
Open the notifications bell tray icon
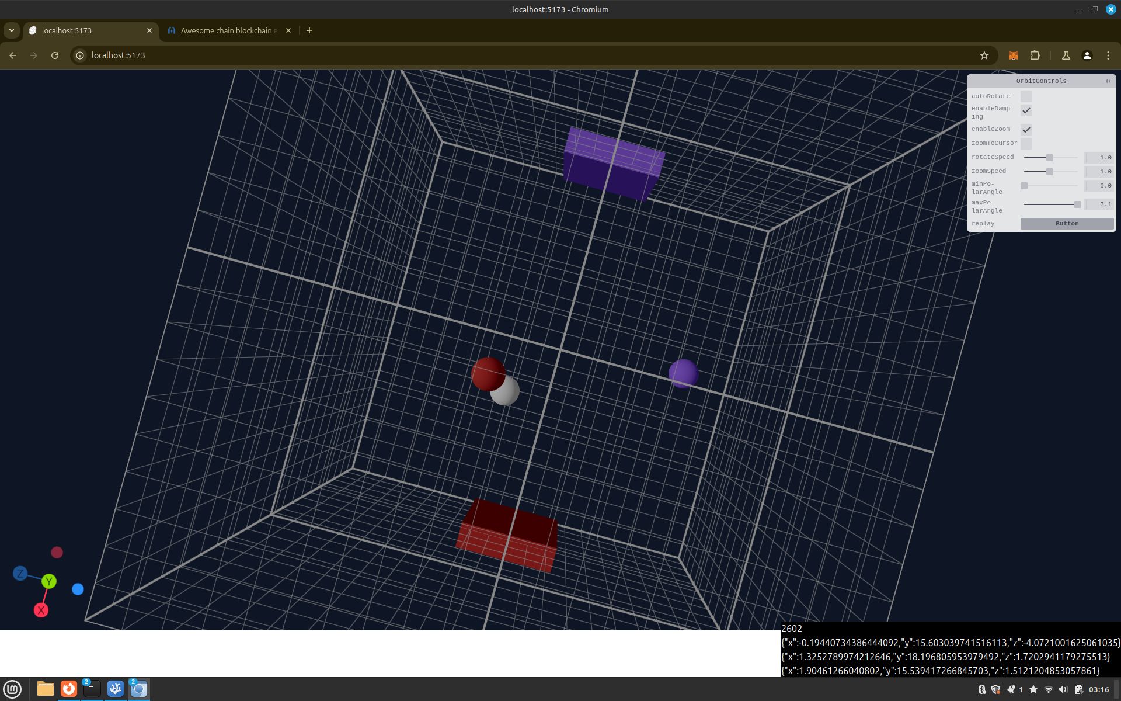point(1011,690)
